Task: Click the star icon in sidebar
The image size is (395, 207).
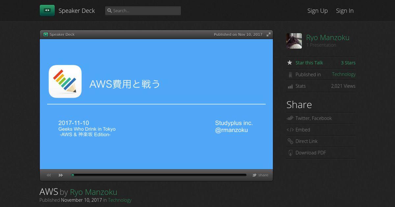Action: [x=290, y=62]
